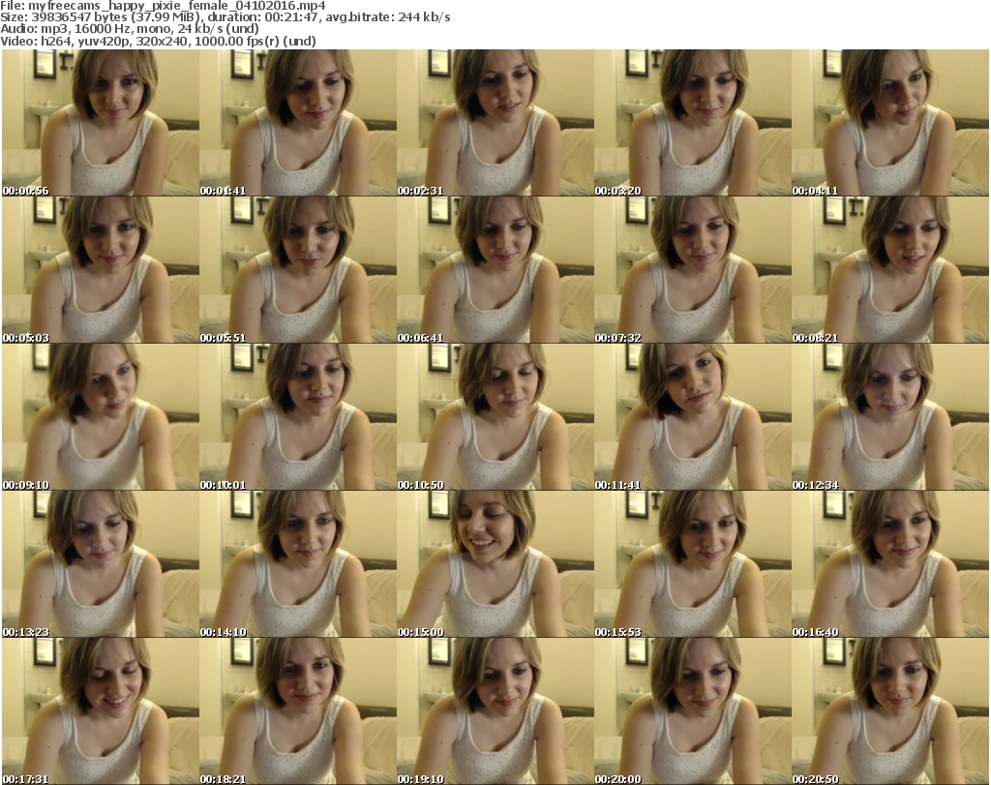Screen dimensions: 991x785
Task: Choose the frame marked 00:16:40
Action: pyautogui.click(x=890, y=564)
